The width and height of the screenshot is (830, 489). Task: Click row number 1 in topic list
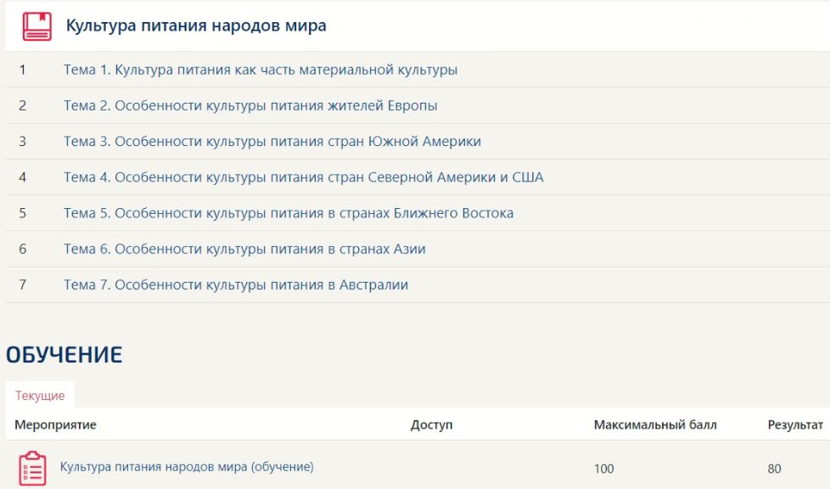[x=22, y=70]
